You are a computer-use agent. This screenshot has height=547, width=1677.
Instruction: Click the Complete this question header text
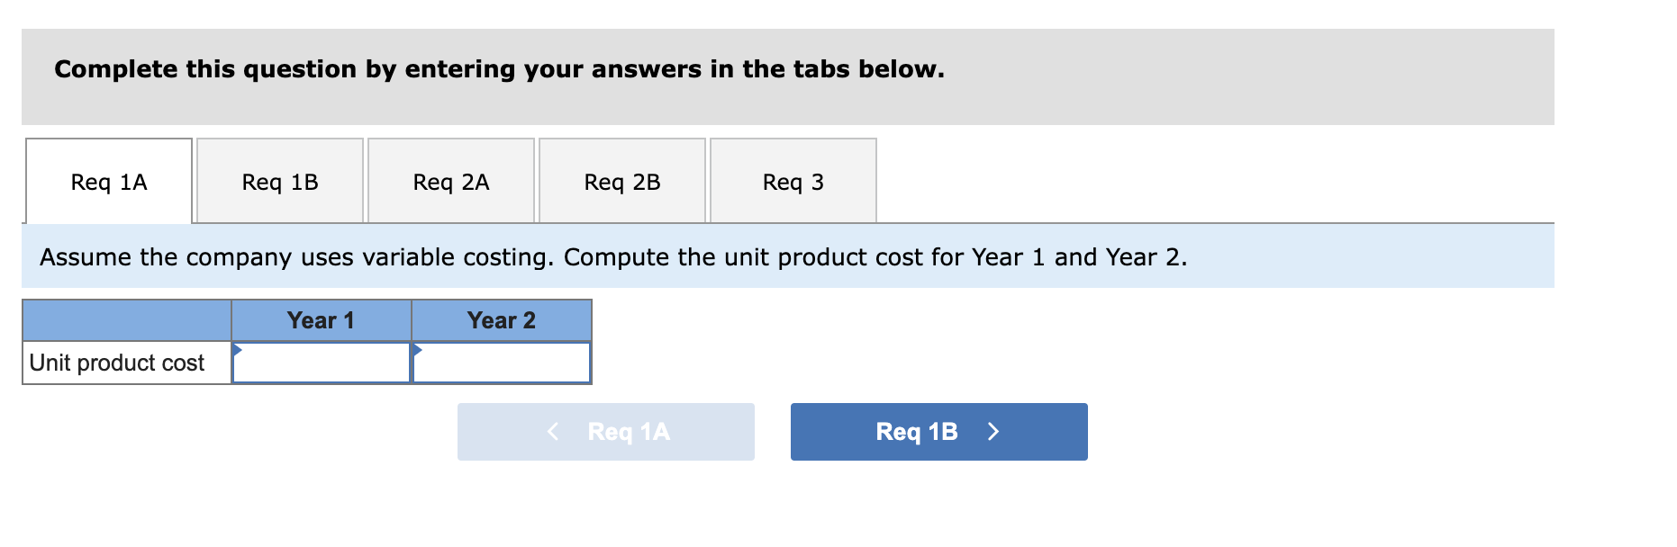click(x=499, y=68)
